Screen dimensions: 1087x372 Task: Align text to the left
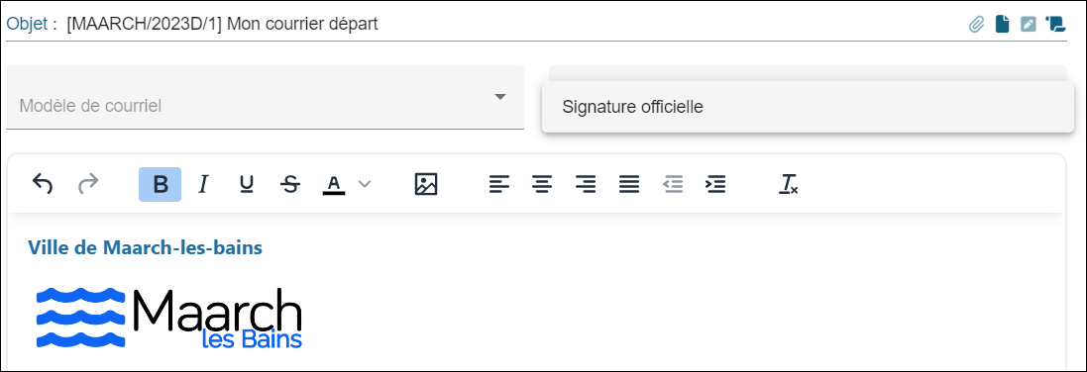[499, 184]
